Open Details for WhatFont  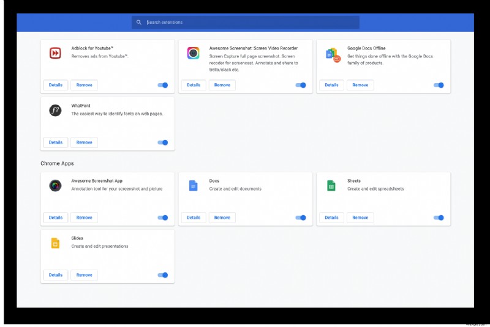click(x=56, y=142)
